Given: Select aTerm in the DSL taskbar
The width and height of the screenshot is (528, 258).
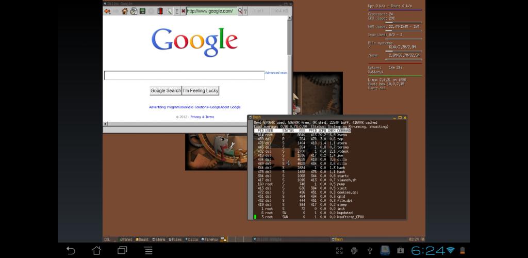Looking at the screenshot, I should [159, 239].
